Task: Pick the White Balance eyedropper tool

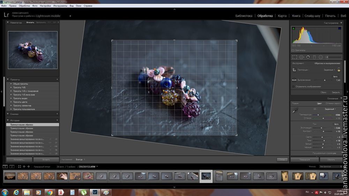Action: [x=295, y=110]
